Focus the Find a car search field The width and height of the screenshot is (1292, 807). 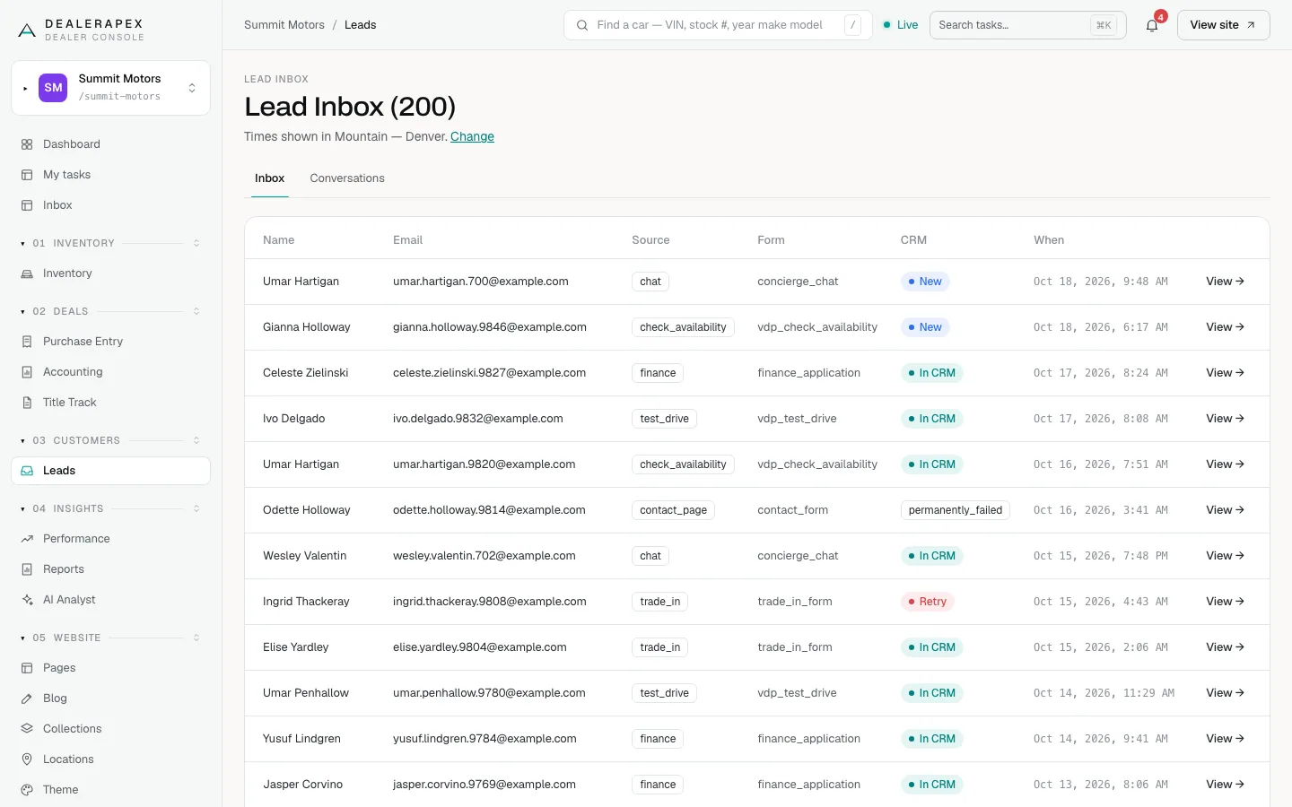click(718, 25)
